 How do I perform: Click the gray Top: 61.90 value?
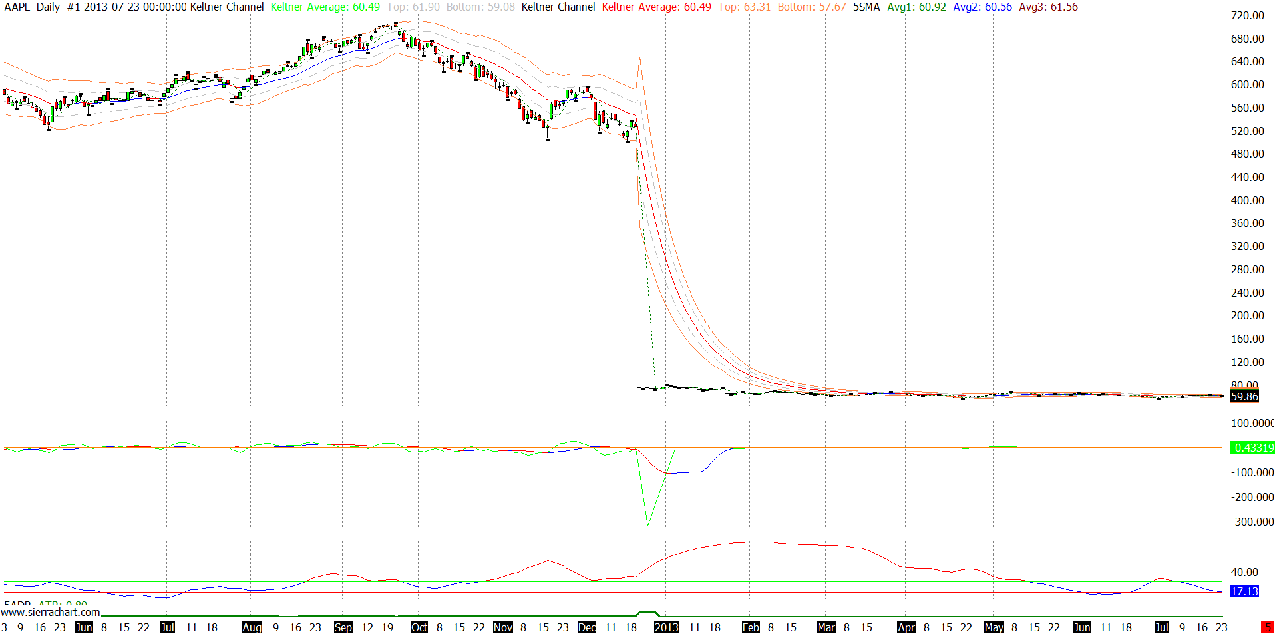[413, 7]
